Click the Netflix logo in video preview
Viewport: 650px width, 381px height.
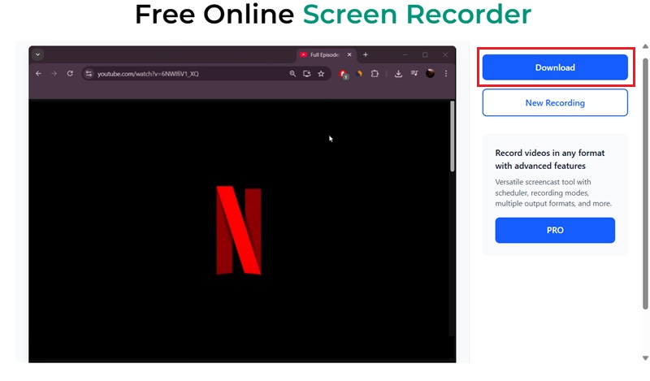click(238, 230)
